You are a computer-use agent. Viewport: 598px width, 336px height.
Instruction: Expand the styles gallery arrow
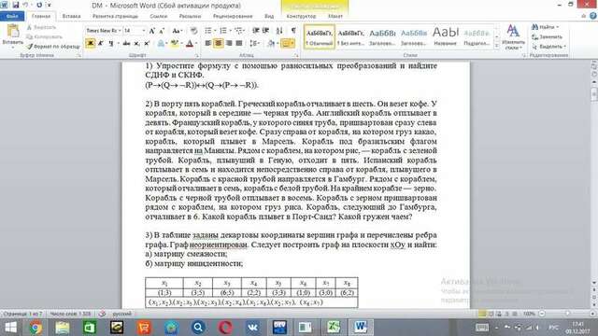[496, 46]
